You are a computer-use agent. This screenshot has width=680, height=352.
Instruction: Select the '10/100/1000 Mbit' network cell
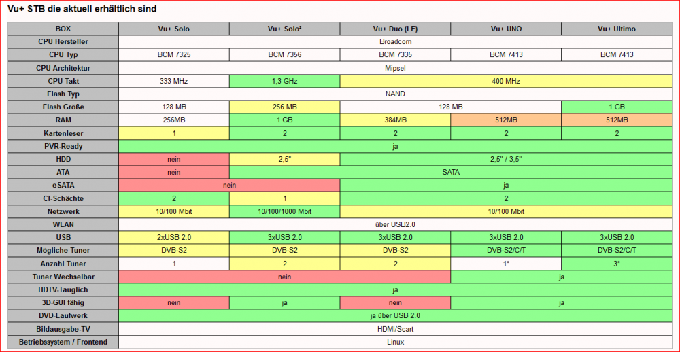coord(284,211)
